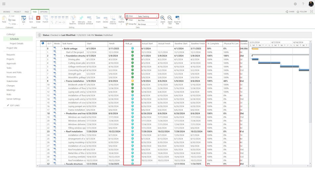Screen dimensions: 315x177
Task: Click Copy in the Clipboard group
Action: [x=12, y=20]
